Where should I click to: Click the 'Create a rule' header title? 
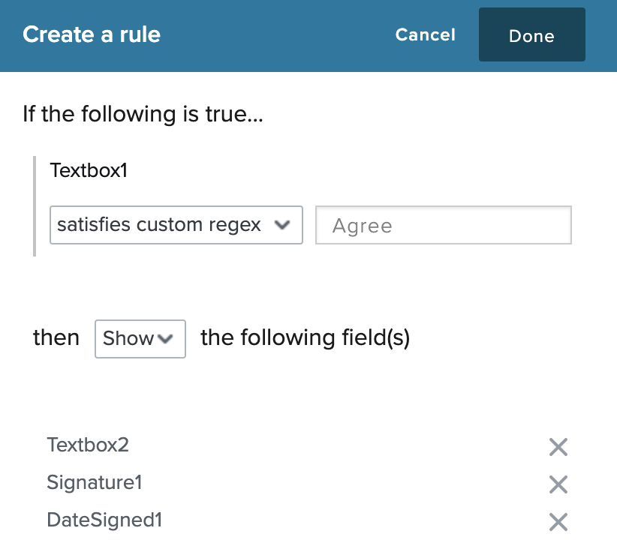(92, 34)
